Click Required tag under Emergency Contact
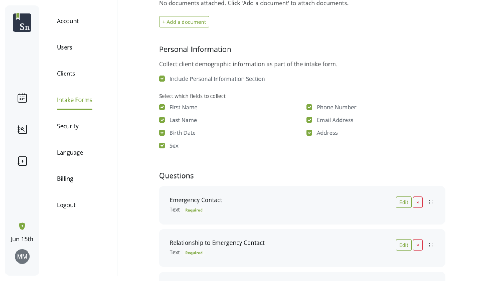486x281 pixels. (194, 210)
